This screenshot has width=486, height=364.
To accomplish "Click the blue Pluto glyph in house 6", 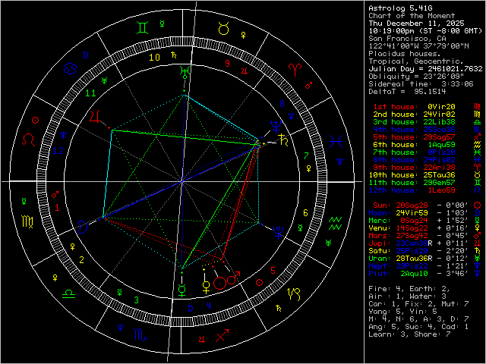I will [279, 233].
